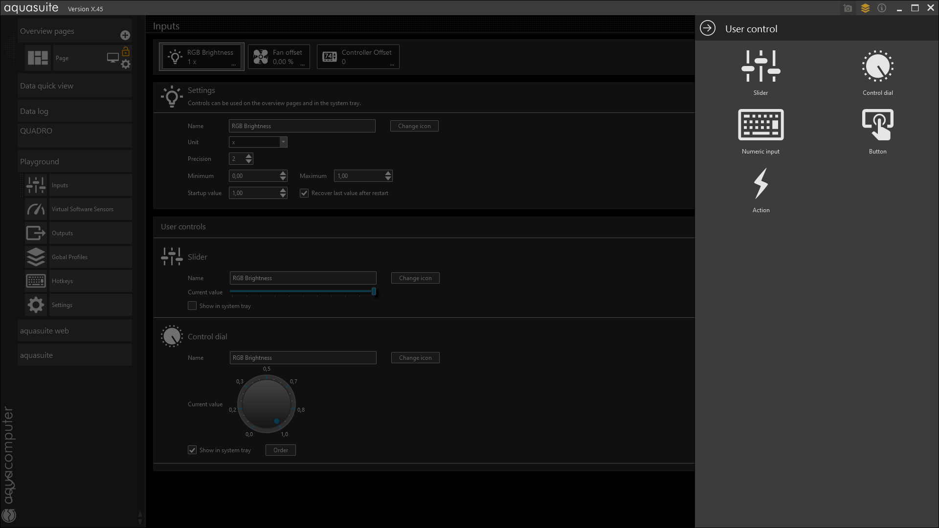Open Fan offset tab options ellipsis
939x528 pixels.
pos(302,65)
